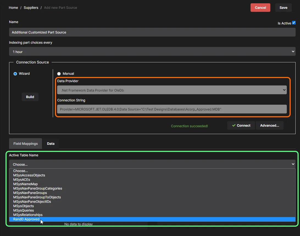Click the Connection String field
The image size is (300, 236).
coord(172,109)
